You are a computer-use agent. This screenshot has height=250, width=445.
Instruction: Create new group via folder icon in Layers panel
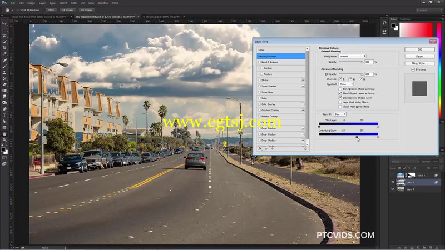424,247
